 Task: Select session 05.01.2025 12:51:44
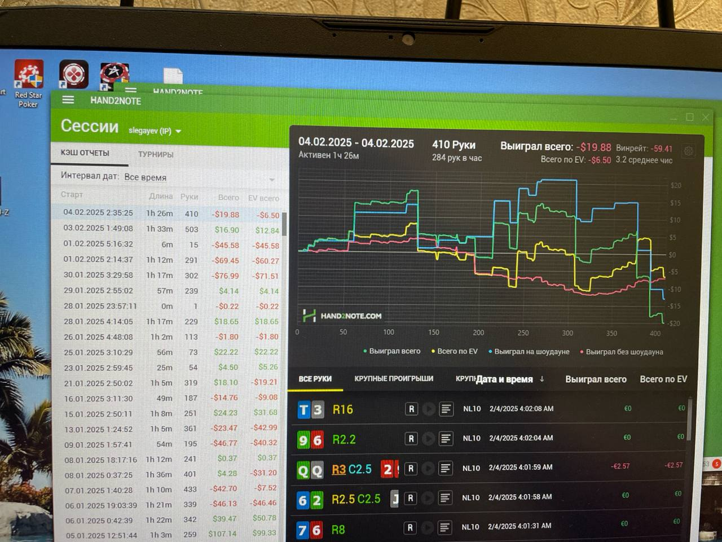pos(170,534)
